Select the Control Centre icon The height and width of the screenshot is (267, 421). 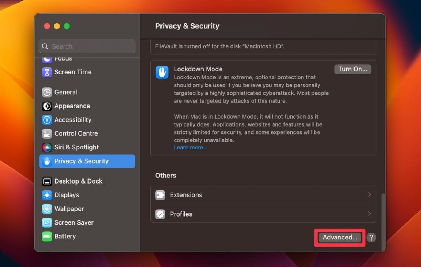46,133
